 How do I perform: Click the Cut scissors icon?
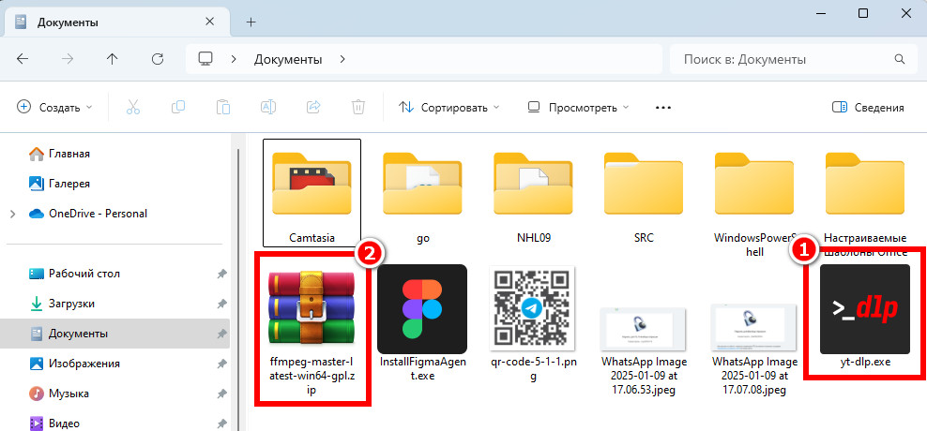pyautogui.click(x=133, y=108)
